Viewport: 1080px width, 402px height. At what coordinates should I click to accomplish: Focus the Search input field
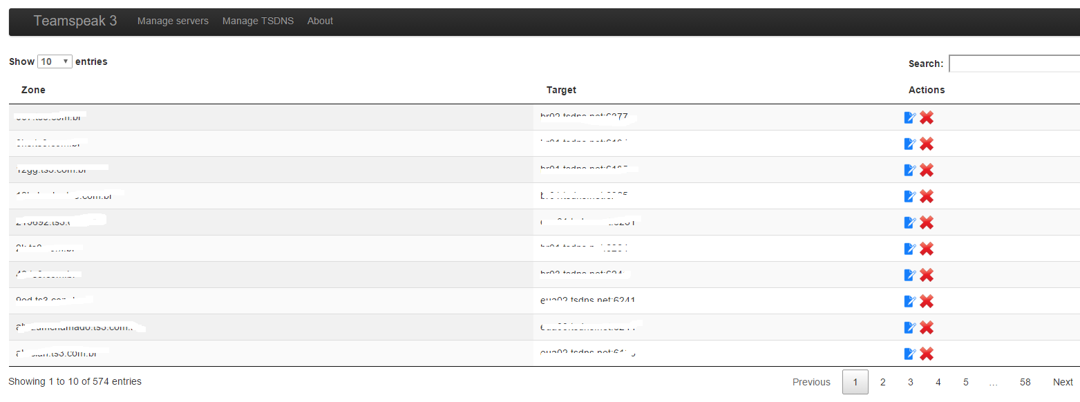coord(1014,64)
